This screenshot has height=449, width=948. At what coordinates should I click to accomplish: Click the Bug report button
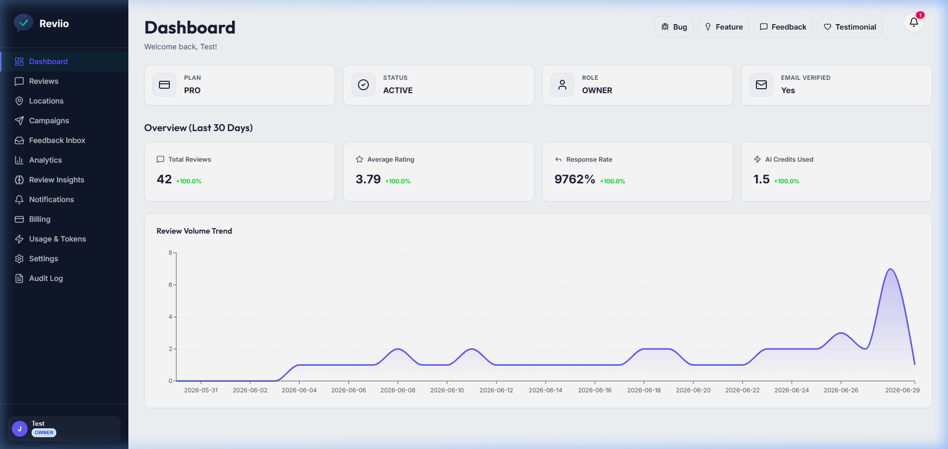674,27
